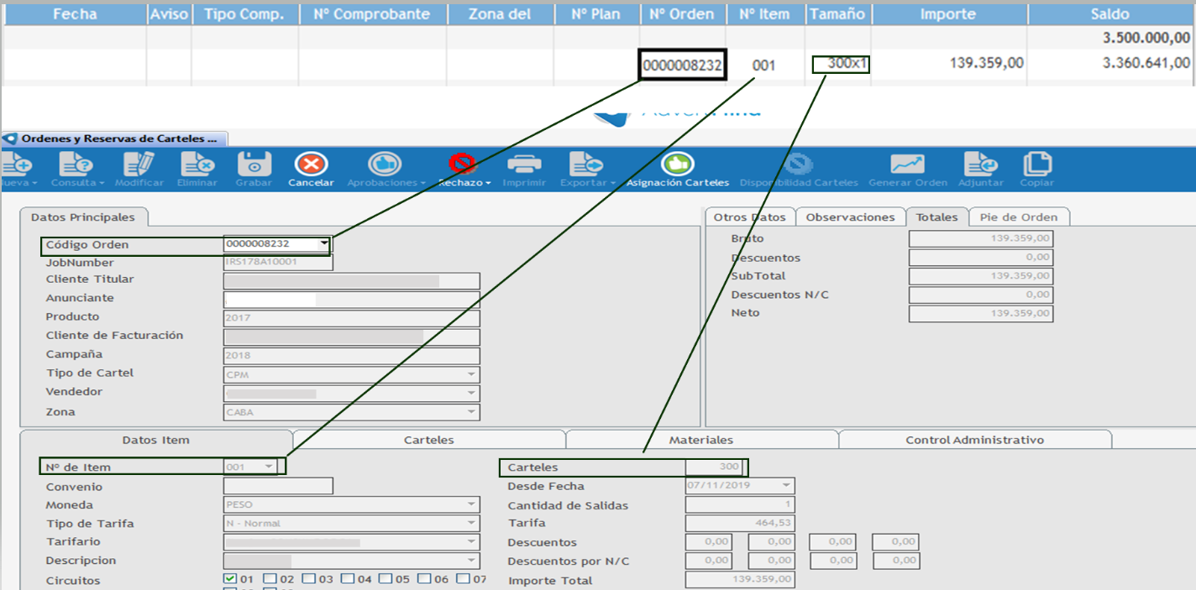Click the Grabar save icon
1196x590 pixels.
[x=254, y=164]
